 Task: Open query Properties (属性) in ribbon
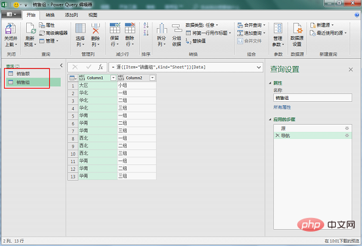pyautogui.click(x=46, y=25)
